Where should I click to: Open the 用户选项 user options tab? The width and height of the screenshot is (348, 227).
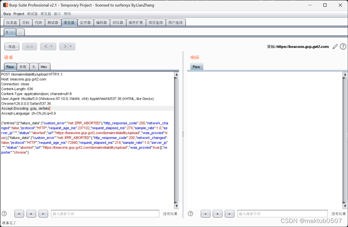(175, 23)
